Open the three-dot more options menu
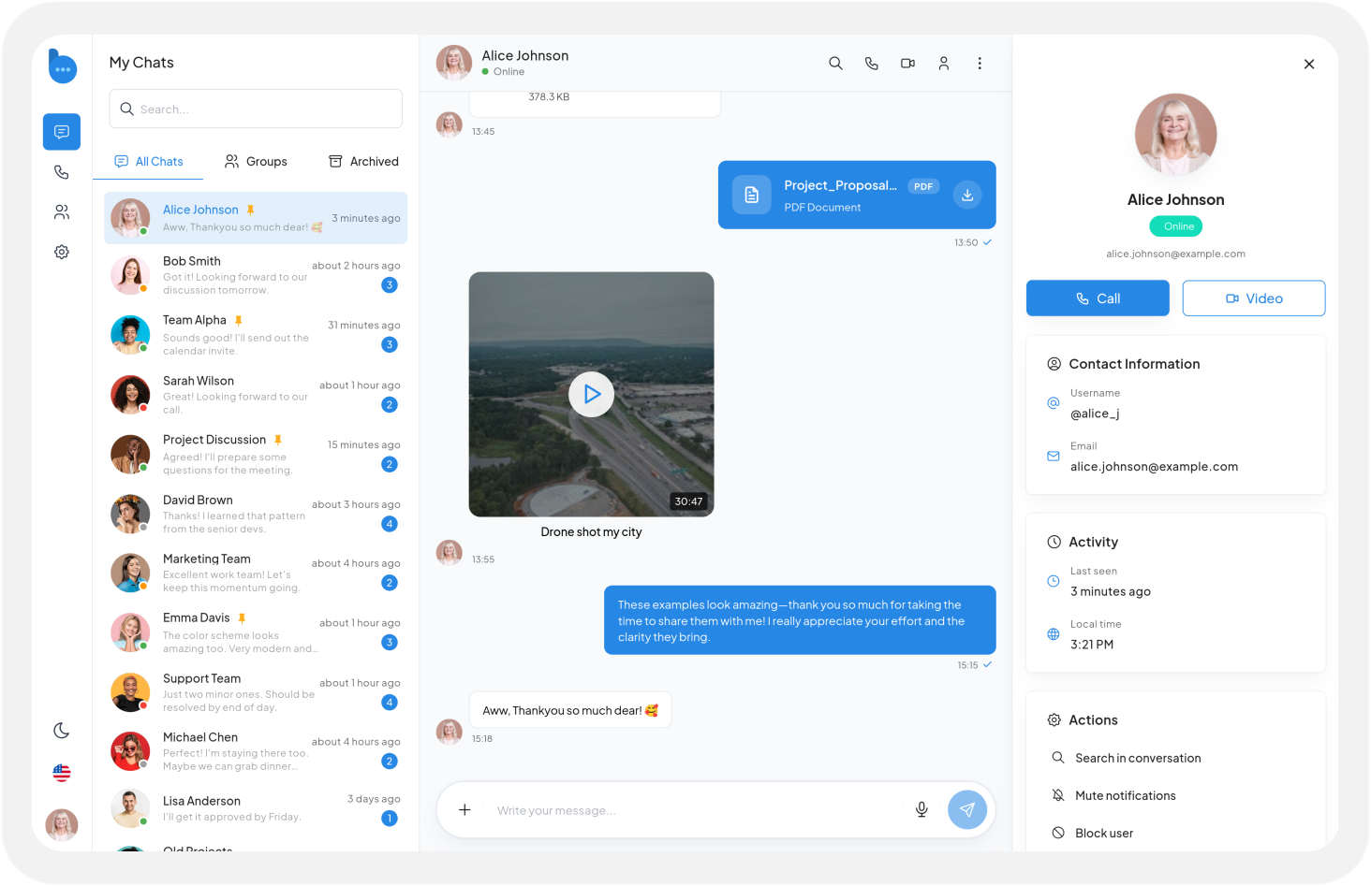The width and height of the screenshot is (1371, 886). 980,64
